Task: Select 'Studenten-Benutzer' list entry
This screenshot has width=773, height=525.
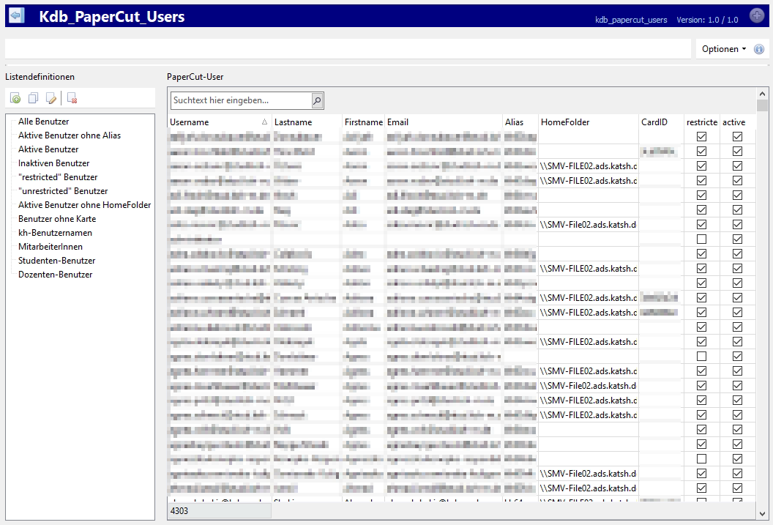Action: tap(56, 261)
